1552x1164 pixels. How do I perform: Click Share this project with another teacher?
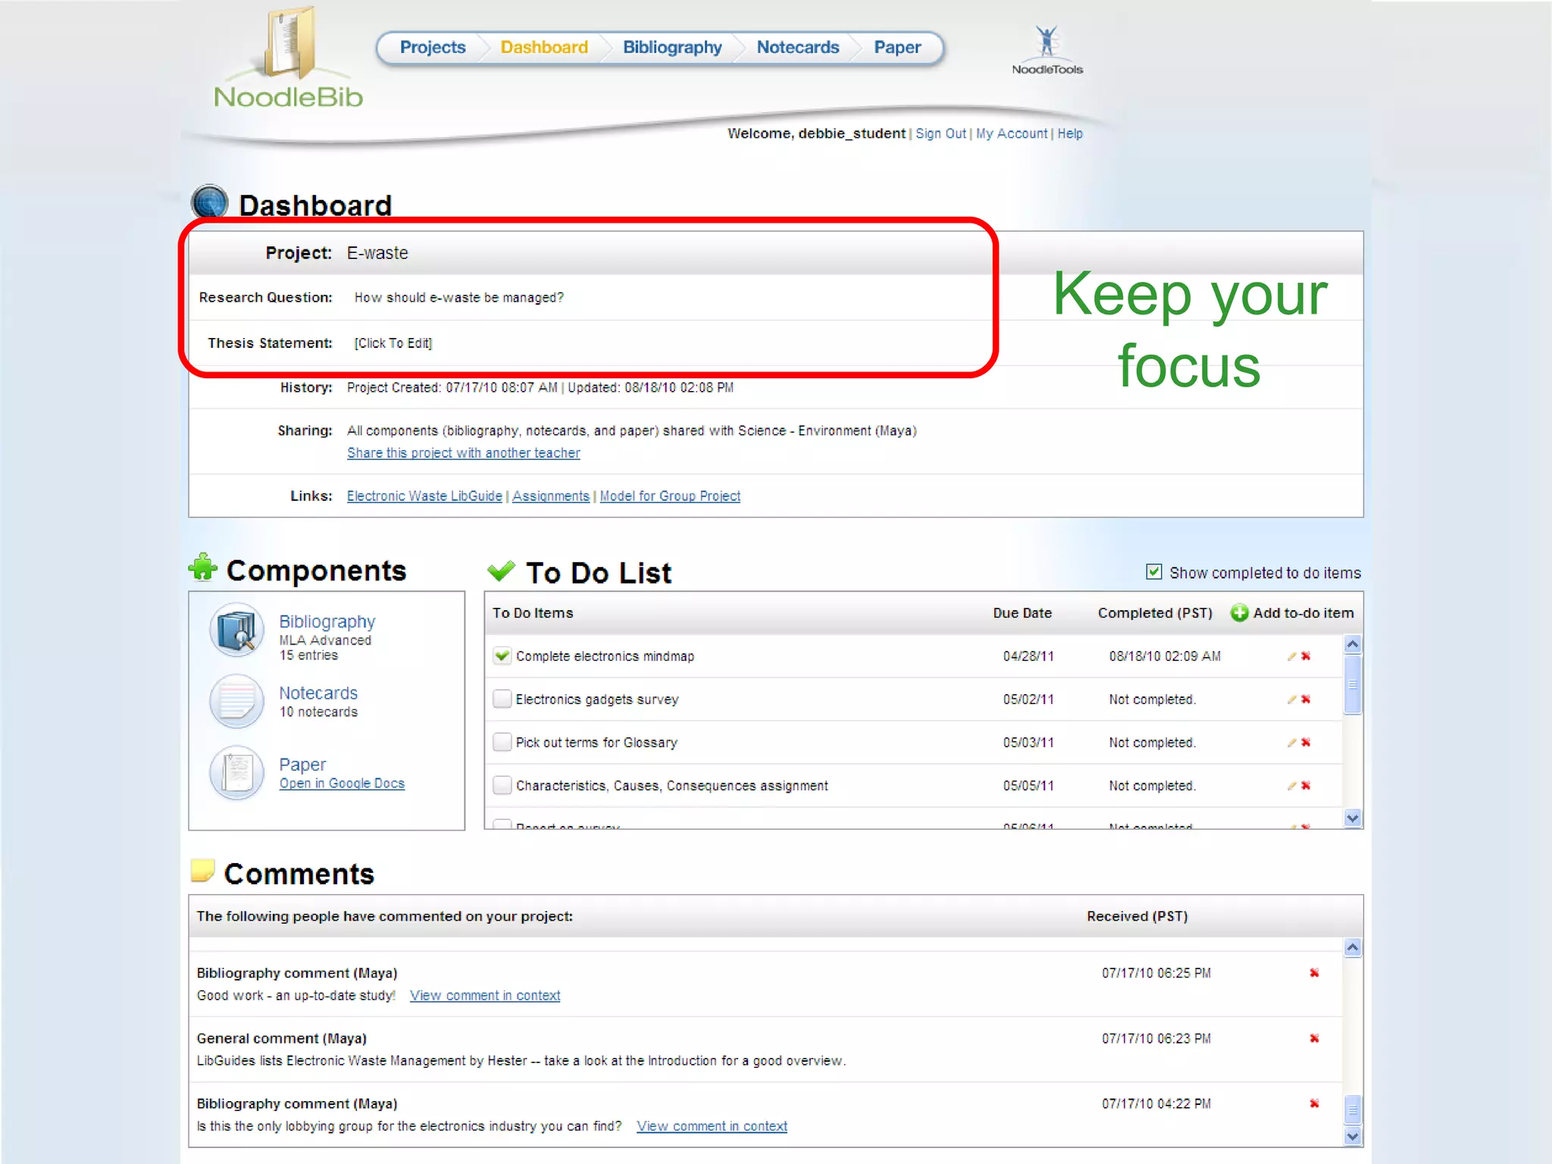coord(463,453)
